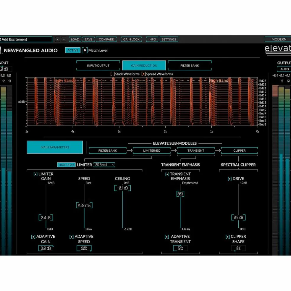
Task: Click the Add Excitement preset name field
Action: pos(26,39)
